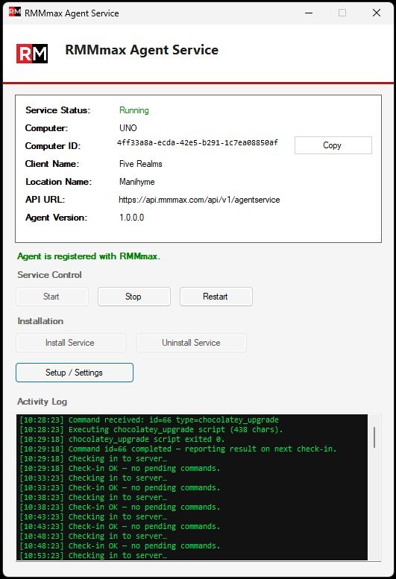Stop the agent service
This screenshot has width=396, height=579.
pos(134,297)
